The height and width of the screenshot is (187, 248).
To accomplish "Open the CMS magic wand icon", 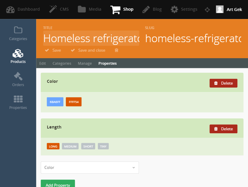I will 53,9.
